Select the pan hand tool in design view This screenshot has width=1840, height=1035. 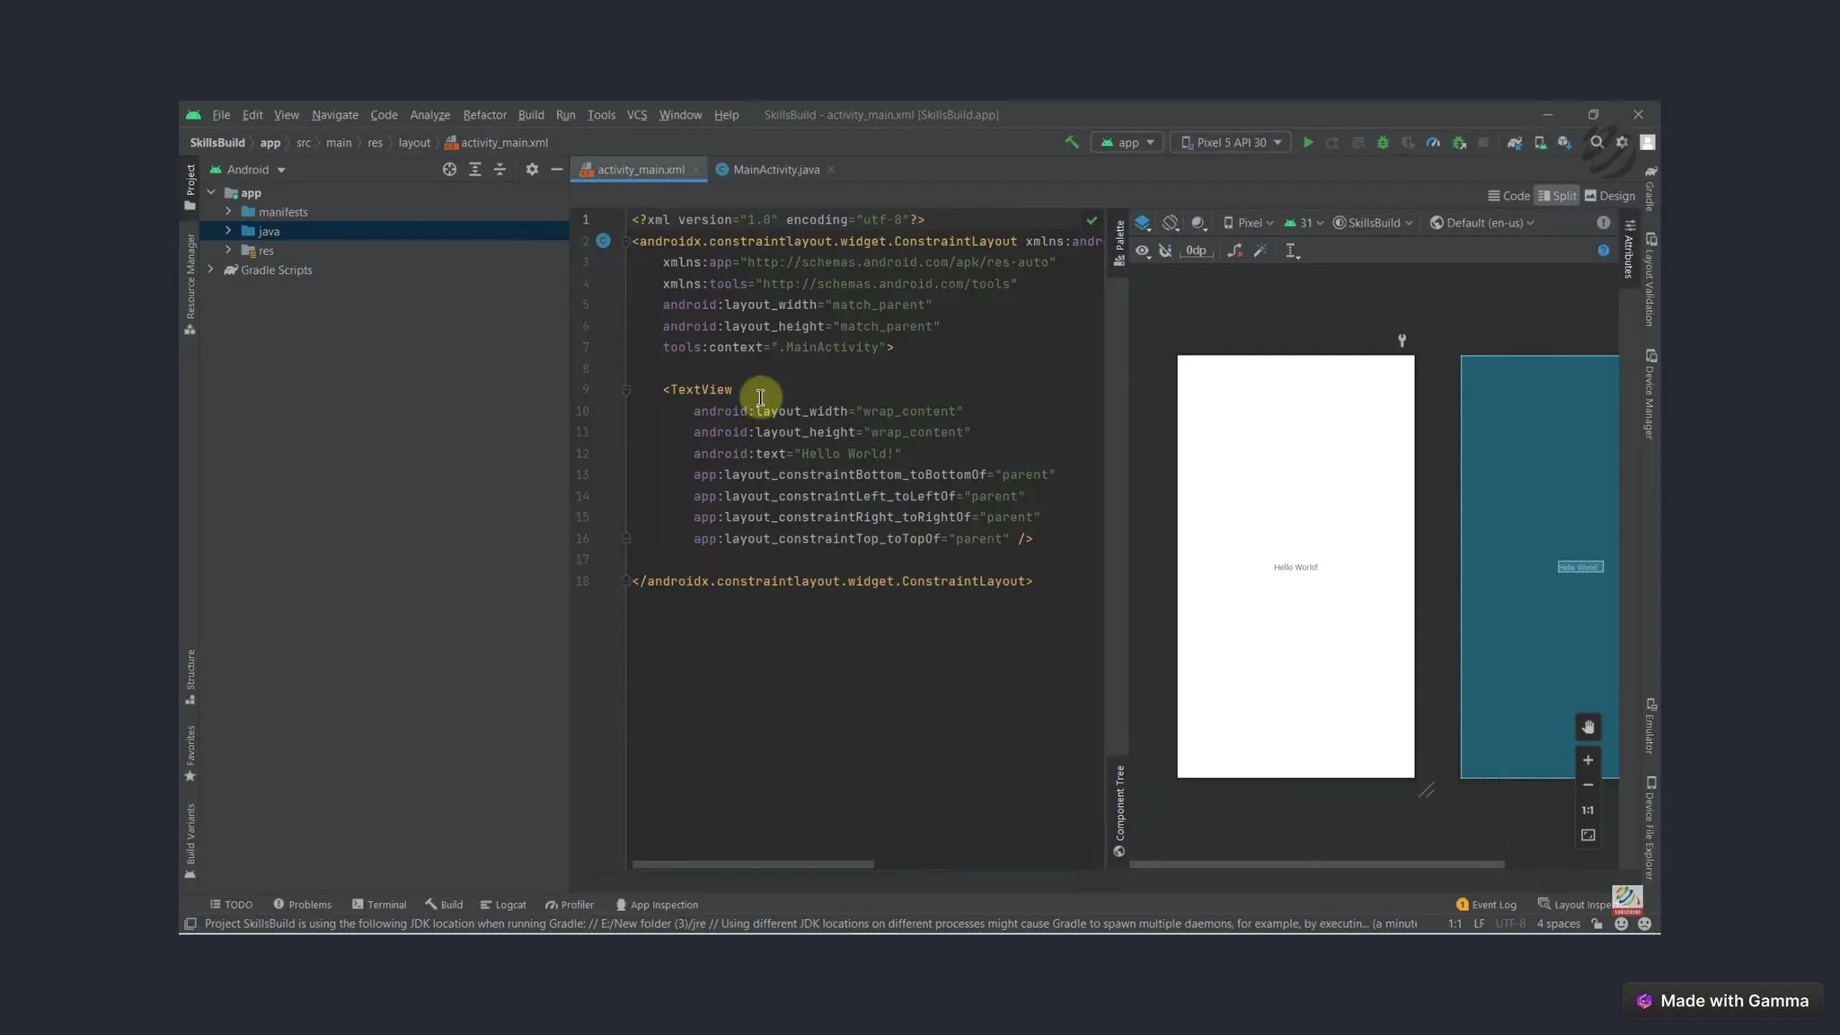[x=1588, y=727]
